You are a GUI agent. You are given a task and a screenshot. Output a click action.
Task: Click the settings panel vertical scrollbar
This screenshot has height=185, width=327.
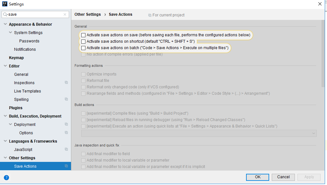[x=323, y=54]
